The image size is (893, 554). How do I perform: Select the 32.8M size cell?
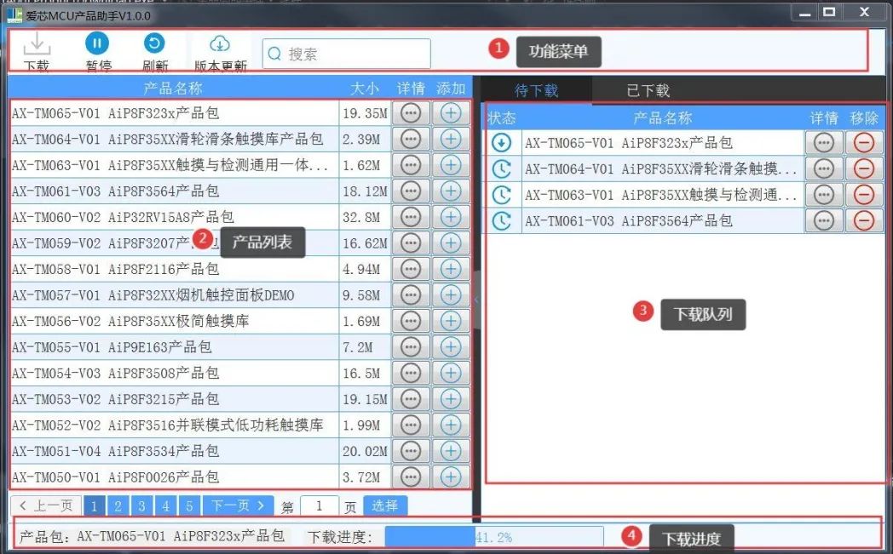pyautogui.click(x=365, y=217)
